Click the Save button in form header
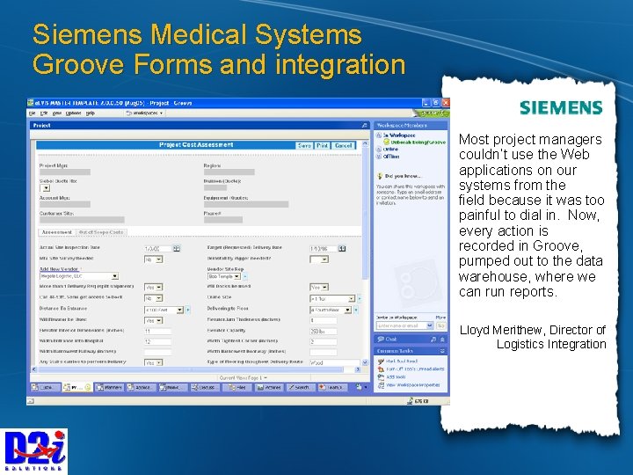This screenshot has height=475, width=633. (x=304, y=145)
